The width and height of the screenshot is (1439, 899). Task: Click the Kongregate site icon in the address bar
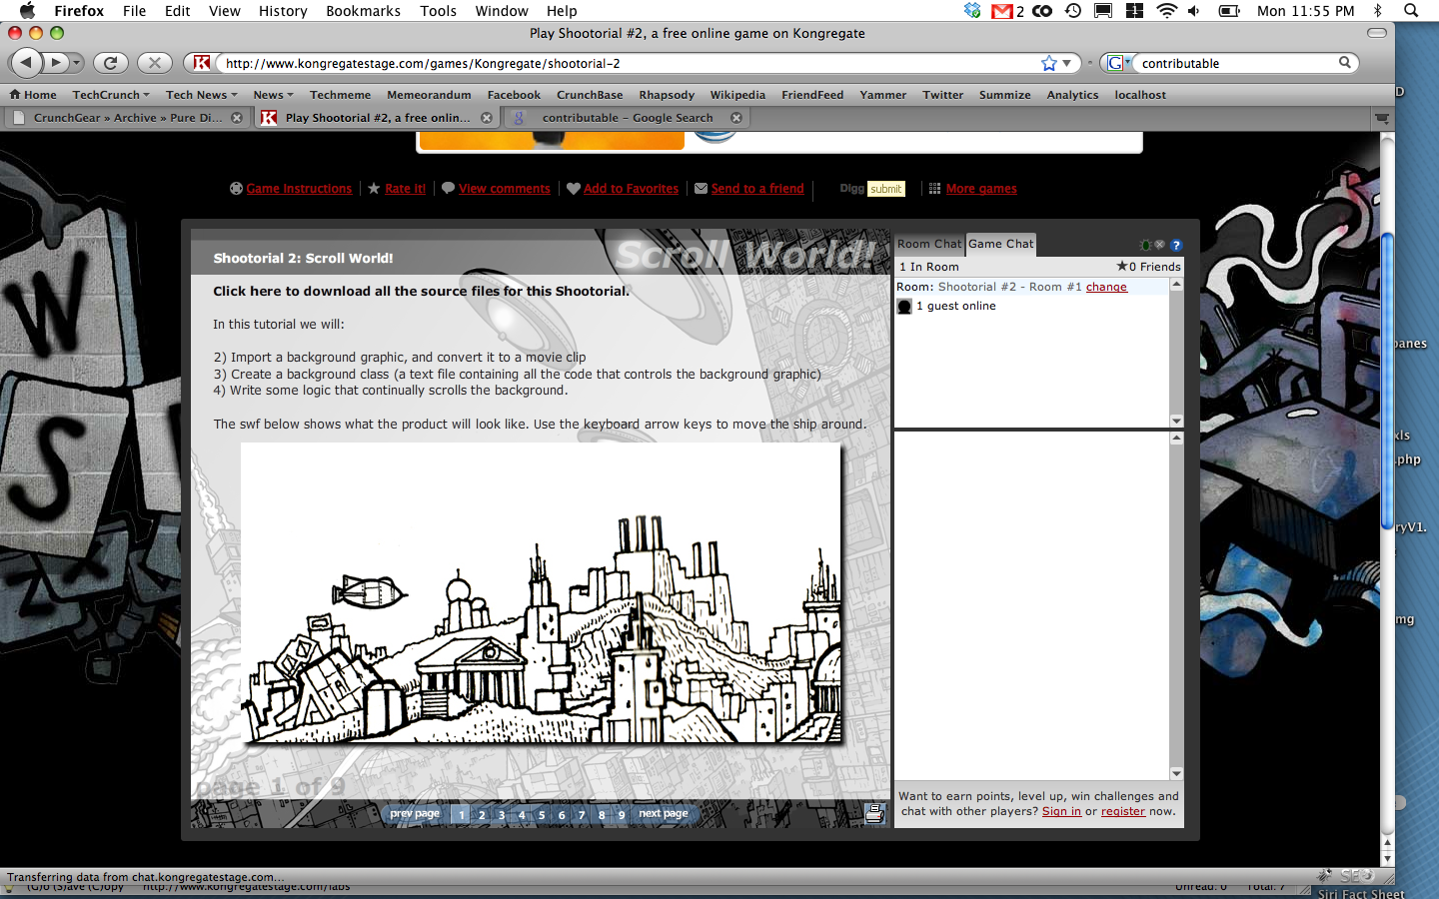202,63
